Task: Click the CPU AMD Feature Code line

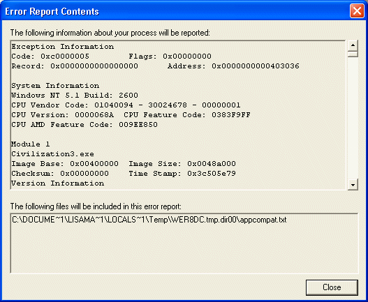Action: 84,125
